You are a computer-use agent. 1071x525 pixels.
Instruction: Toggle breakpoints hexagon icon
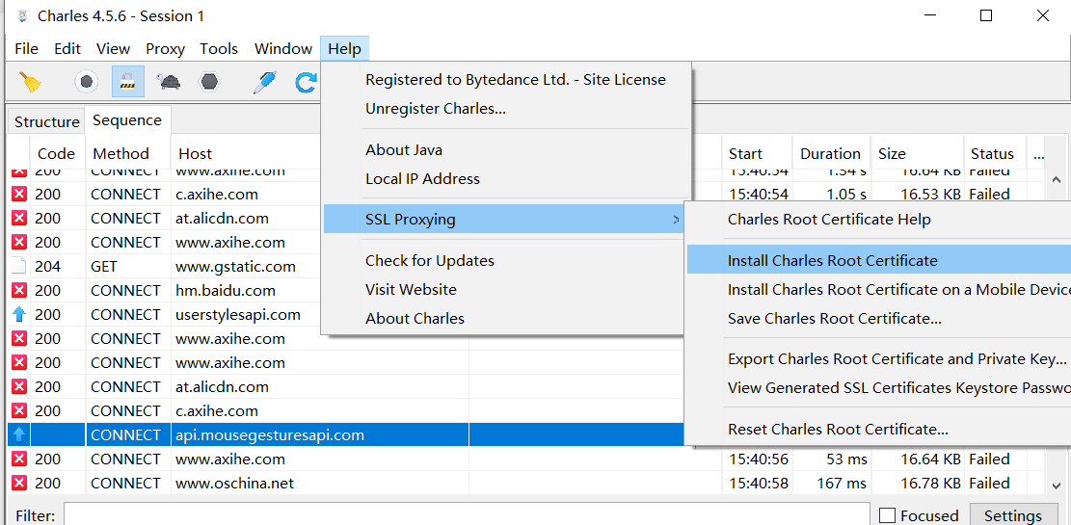click(209, 82)
